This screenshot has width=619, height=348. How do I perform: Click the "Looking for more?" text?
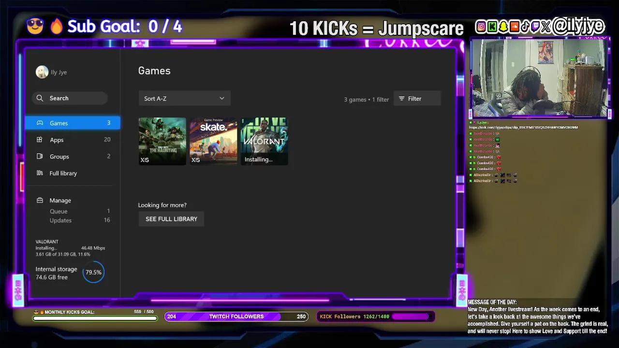point(162,205)
